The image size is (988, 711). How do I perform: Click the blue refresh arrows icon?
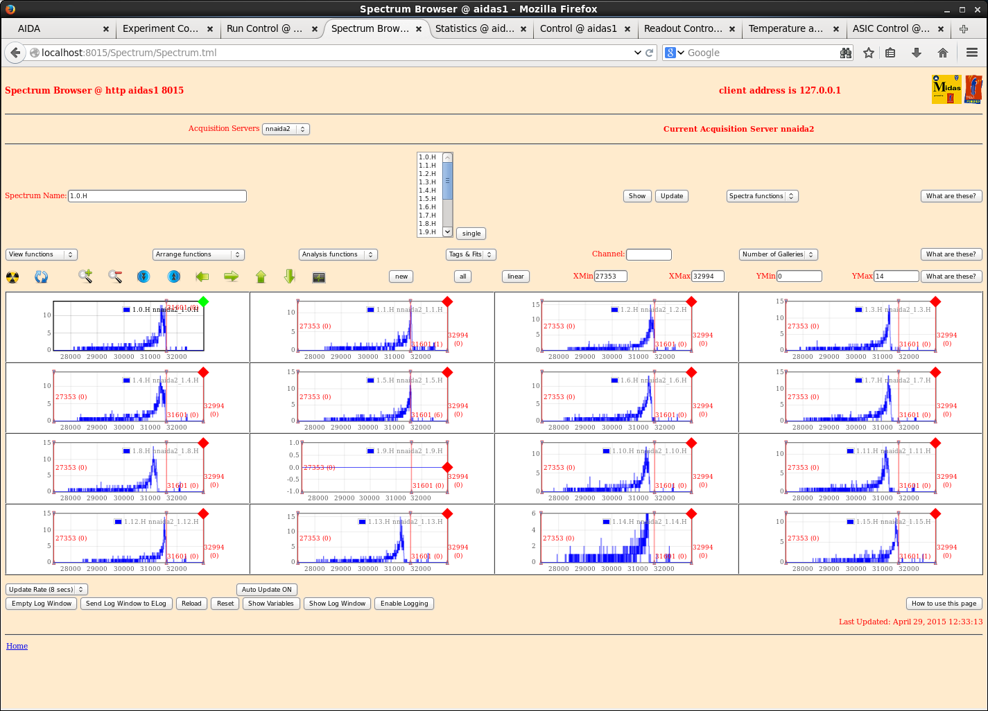click(42, 277)
